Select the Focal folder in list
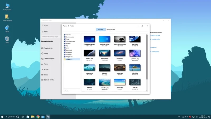The width and height of the screenshot is (211, 119). pos(66,39)
